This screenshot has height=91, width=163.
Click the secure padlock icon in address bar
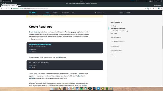click(11, 8)
